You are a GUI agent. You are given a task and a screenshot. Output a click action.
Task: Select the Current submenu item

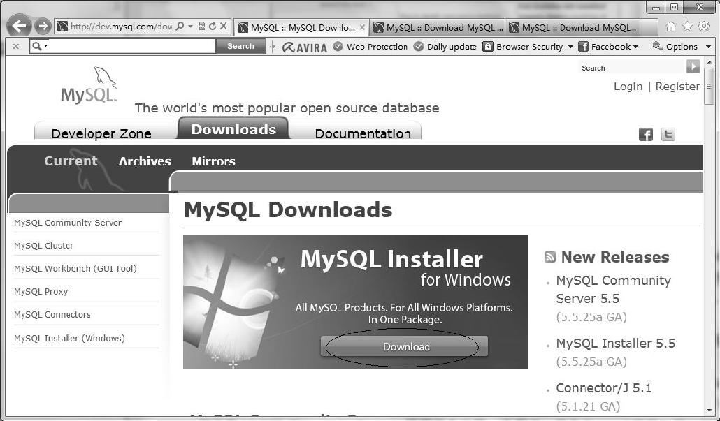[x=71, y=161]
